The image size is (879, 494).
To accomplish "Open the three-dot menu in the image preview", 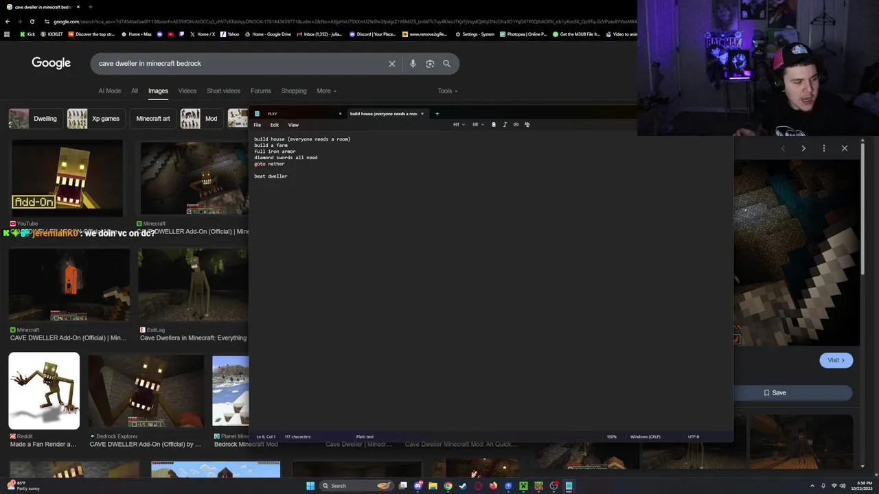I will [x=824, y=148].
